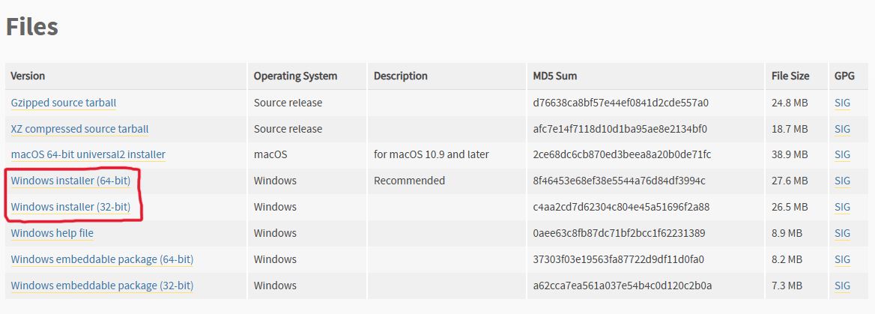Click the Operating System column header
The width and height of the screenshot is (875, 314).
[295, 76]
